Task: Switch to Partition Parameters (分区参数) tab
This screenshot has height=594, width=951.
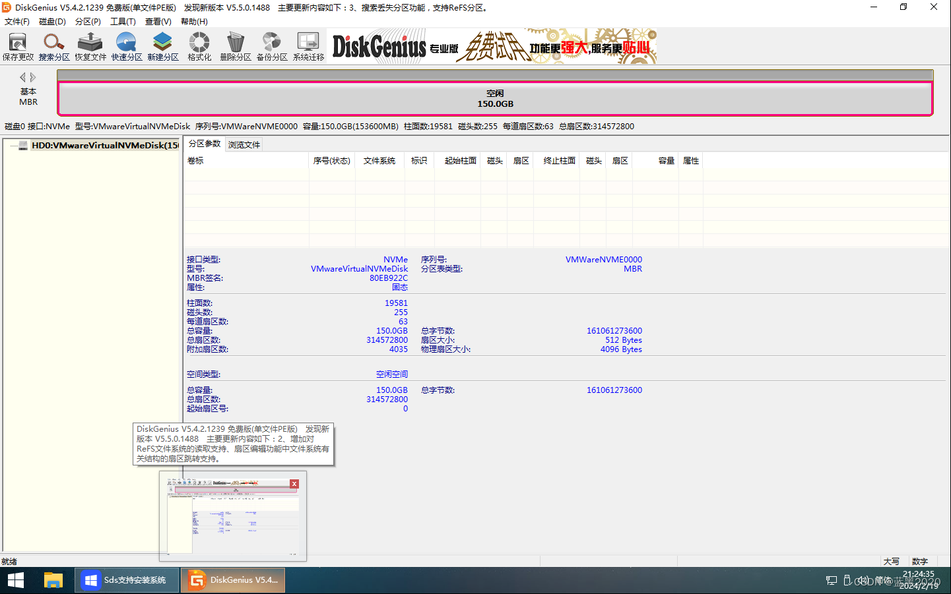Action: point(205,144)
